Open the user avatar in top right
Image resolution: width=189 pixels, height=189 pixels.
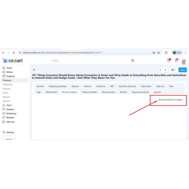click(184, 61)
